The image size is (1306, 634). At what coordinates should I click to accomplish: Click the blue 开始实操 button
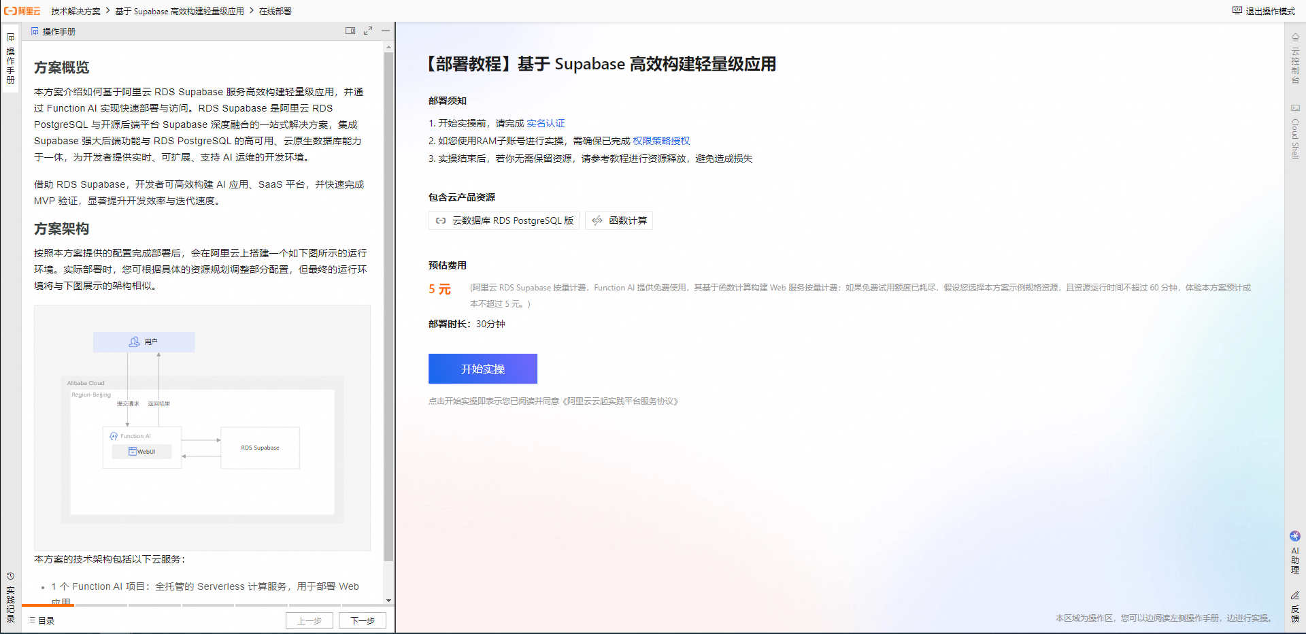point(483,369)
